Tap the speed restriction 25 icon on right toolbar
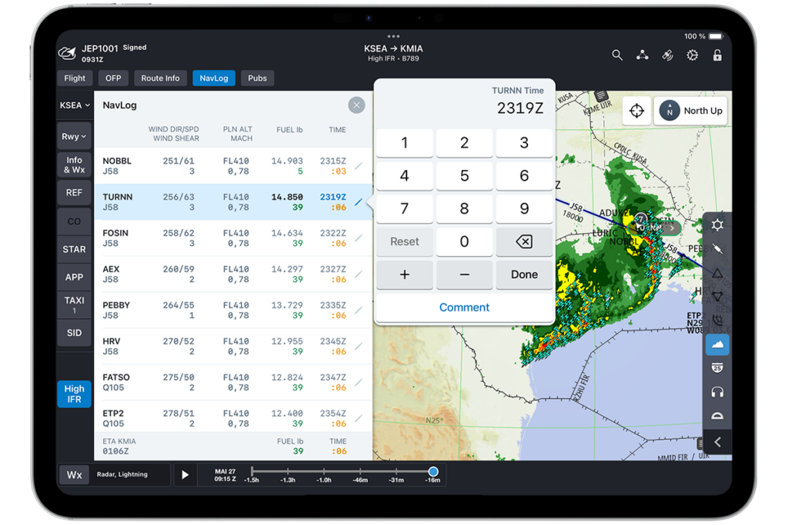788x525 pixels. [717, 367]
